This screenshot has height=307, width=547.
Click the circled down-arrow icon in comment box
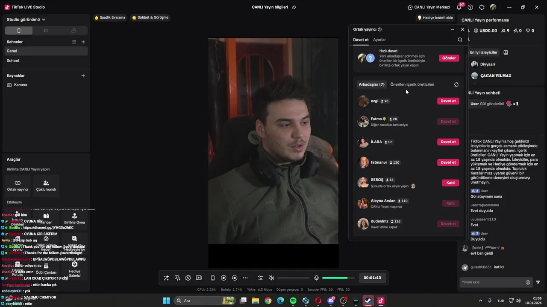(528, 282)
